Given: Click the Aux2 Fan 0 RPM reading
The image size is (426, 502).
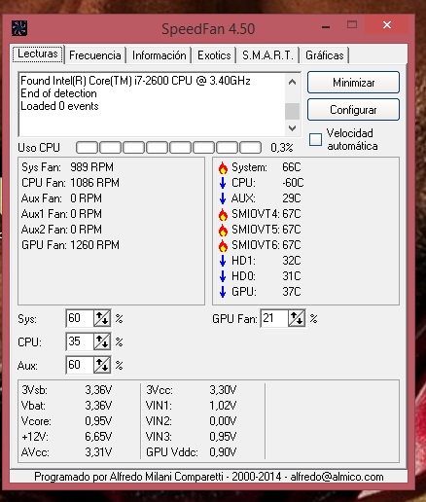Looking at the screenshot, I should [x=61, y=230].
